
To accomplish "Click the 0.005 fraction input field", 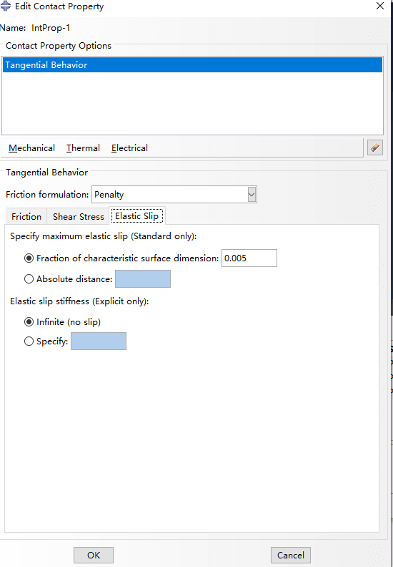I will [x=249, y=258].
